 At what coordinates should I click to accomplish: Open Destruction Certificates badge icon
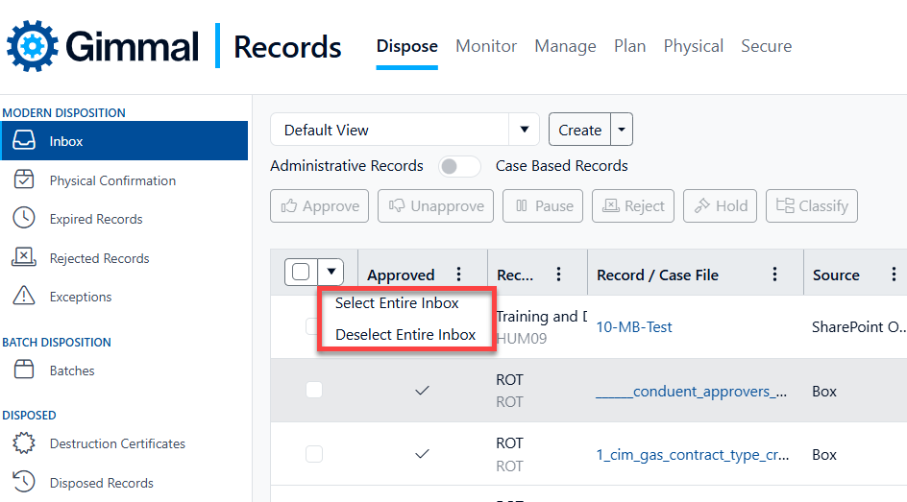point(24,443)
